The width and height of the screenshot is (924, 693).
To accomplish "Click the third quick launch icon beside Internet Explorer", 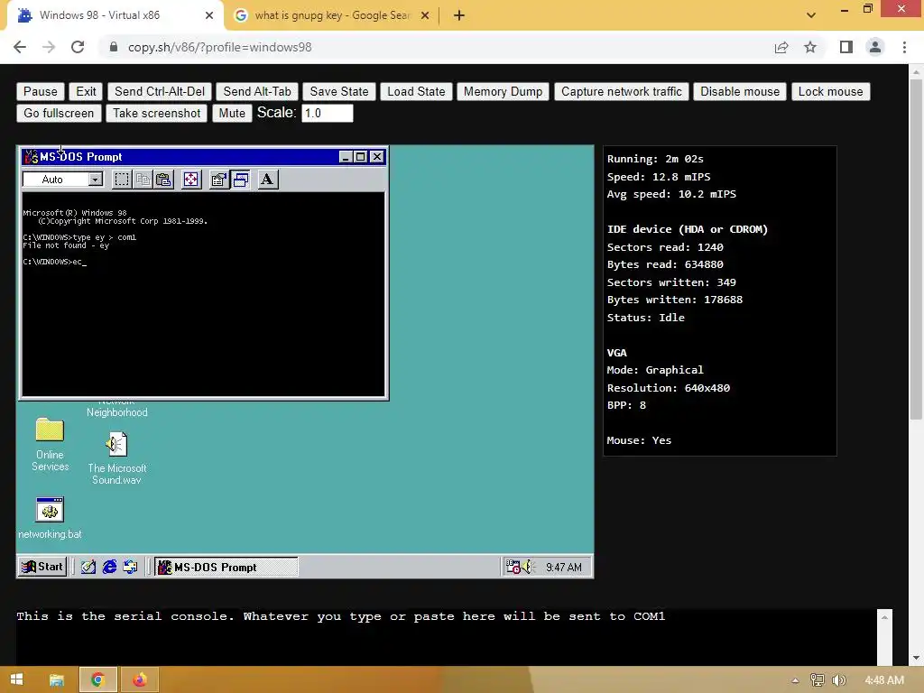I will point(130,567).
